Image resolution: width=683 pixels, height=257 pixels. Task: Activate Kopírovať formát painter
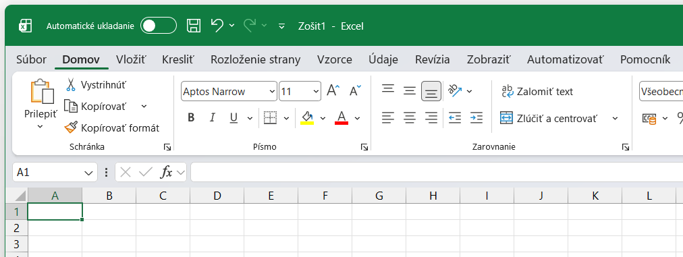112,127
